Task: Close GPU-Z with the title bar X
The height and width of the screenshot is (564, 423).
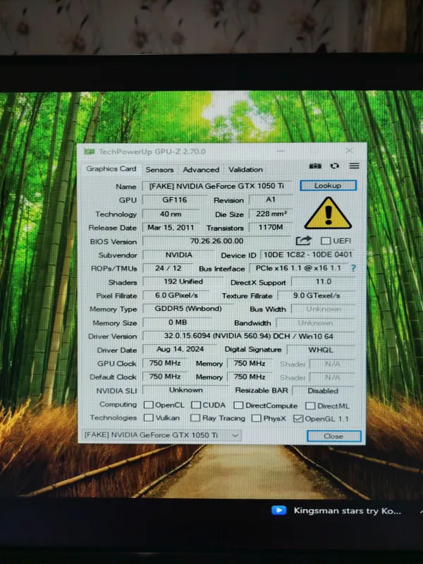Action: tap(349, 151)
